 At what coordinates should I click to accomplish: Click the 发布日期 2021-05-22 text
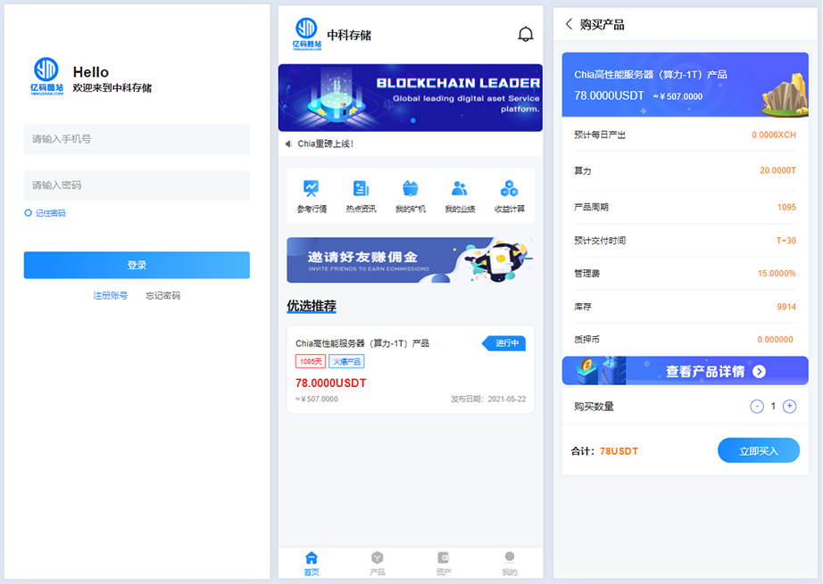pos(488,399)
